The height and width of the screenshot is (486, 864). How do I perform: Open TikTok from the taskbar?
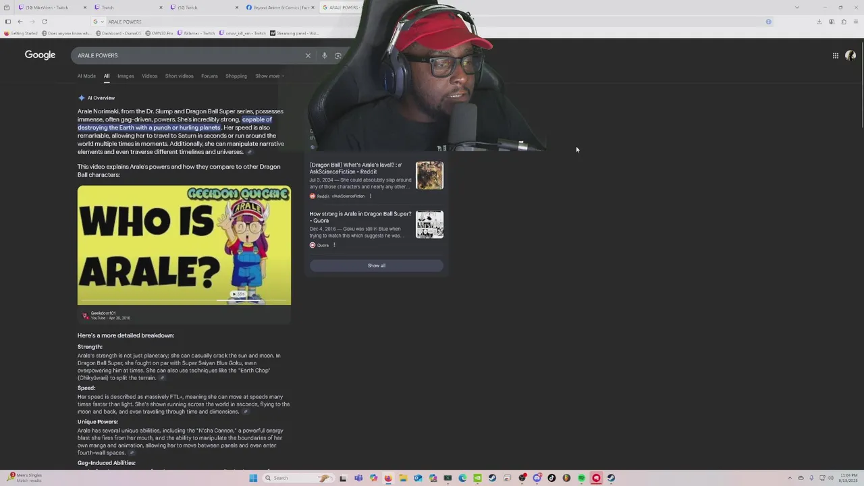551,478
